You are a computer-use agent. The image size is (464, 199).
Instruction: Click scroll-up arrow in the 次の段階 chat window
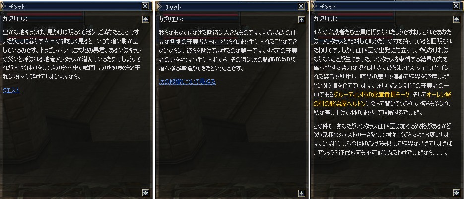[x=301, y=19]
